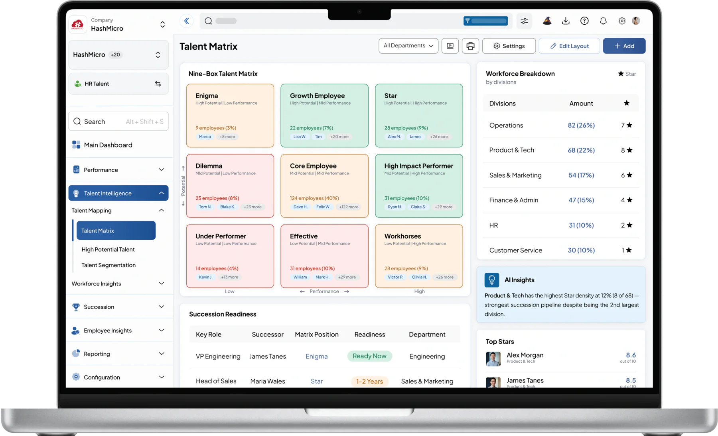Click the search magnifier icon in top bar
Image resolution: width=718 pixels, height=436 pixels.
pos(208,21)
